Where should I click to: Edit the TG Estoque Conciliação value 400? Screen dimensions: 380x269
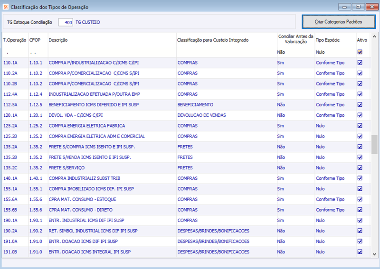(x=66, y=22)
